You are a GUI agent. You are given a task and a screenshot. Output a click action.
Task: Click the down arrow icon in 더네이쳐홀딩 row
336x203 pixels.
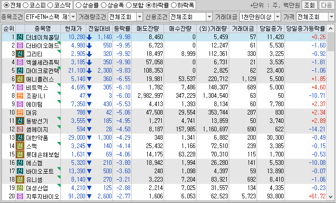click(89, 37)
